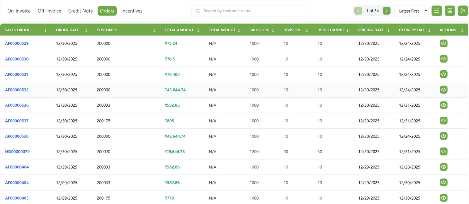Click amount ₹19,644.78
Image resolution: width=469 pixels, height=204 pixels.
click(x=175, y=152)
